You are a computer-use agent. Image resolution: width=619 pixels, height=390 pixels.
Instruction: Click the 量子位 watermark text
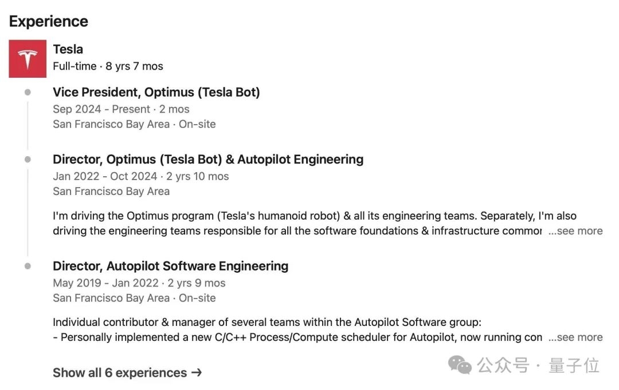pyautogui.click(x=574, y=365)
